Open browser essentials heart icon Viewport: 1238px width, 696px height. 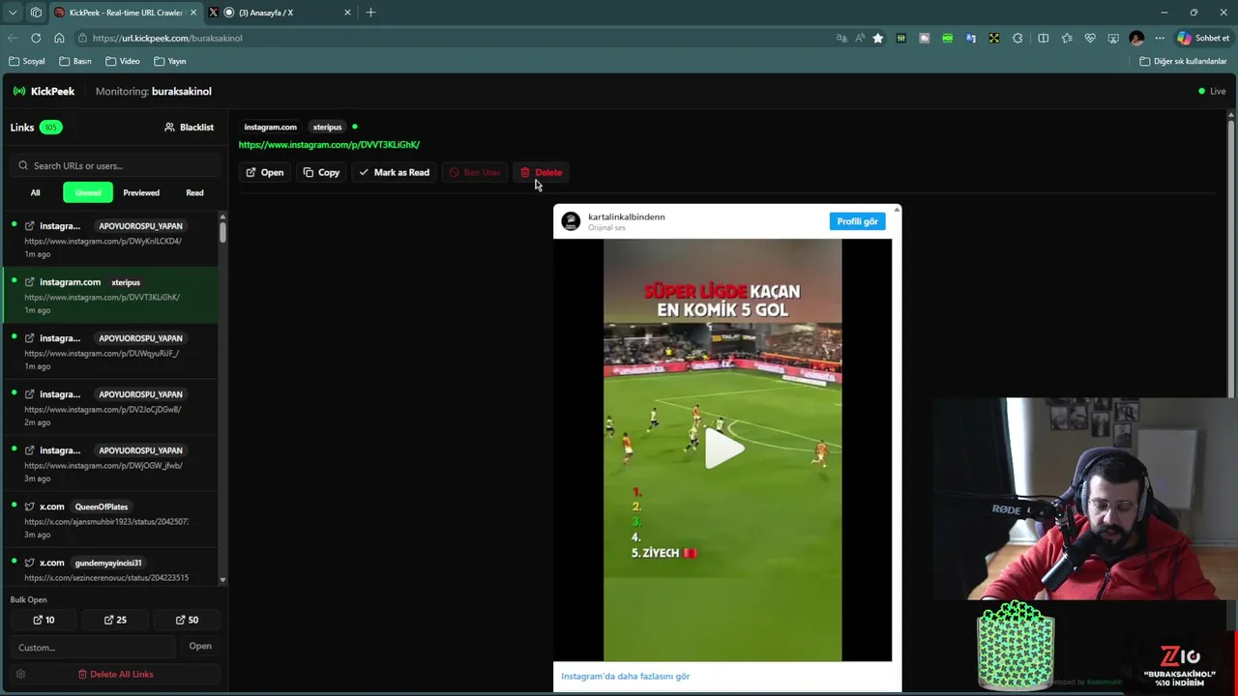1090,38
